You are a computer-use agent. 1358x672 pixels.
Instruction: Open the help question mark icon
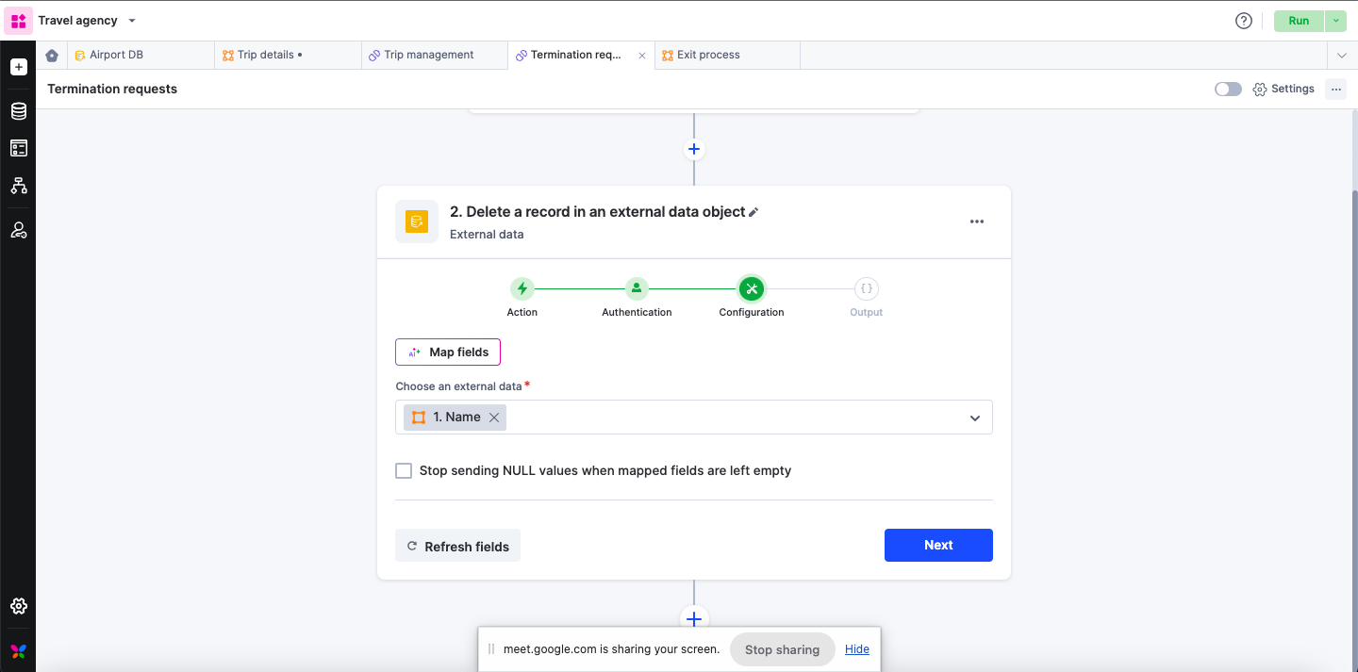tap(1244, 21)
